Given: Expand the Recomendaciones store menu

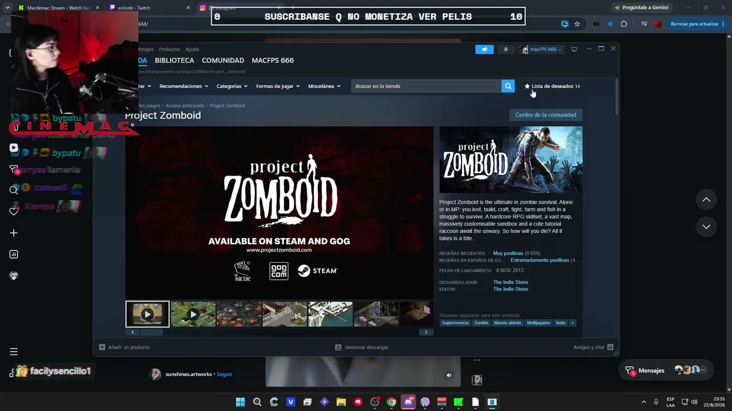Looking at the screenshot, I should point(184,86).
